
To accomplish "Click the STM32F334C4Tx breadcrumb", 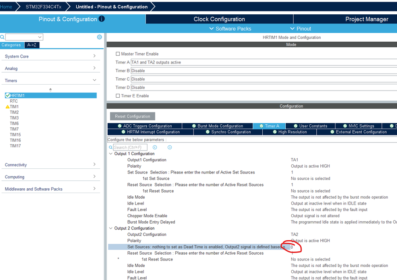I will [44, 7].
